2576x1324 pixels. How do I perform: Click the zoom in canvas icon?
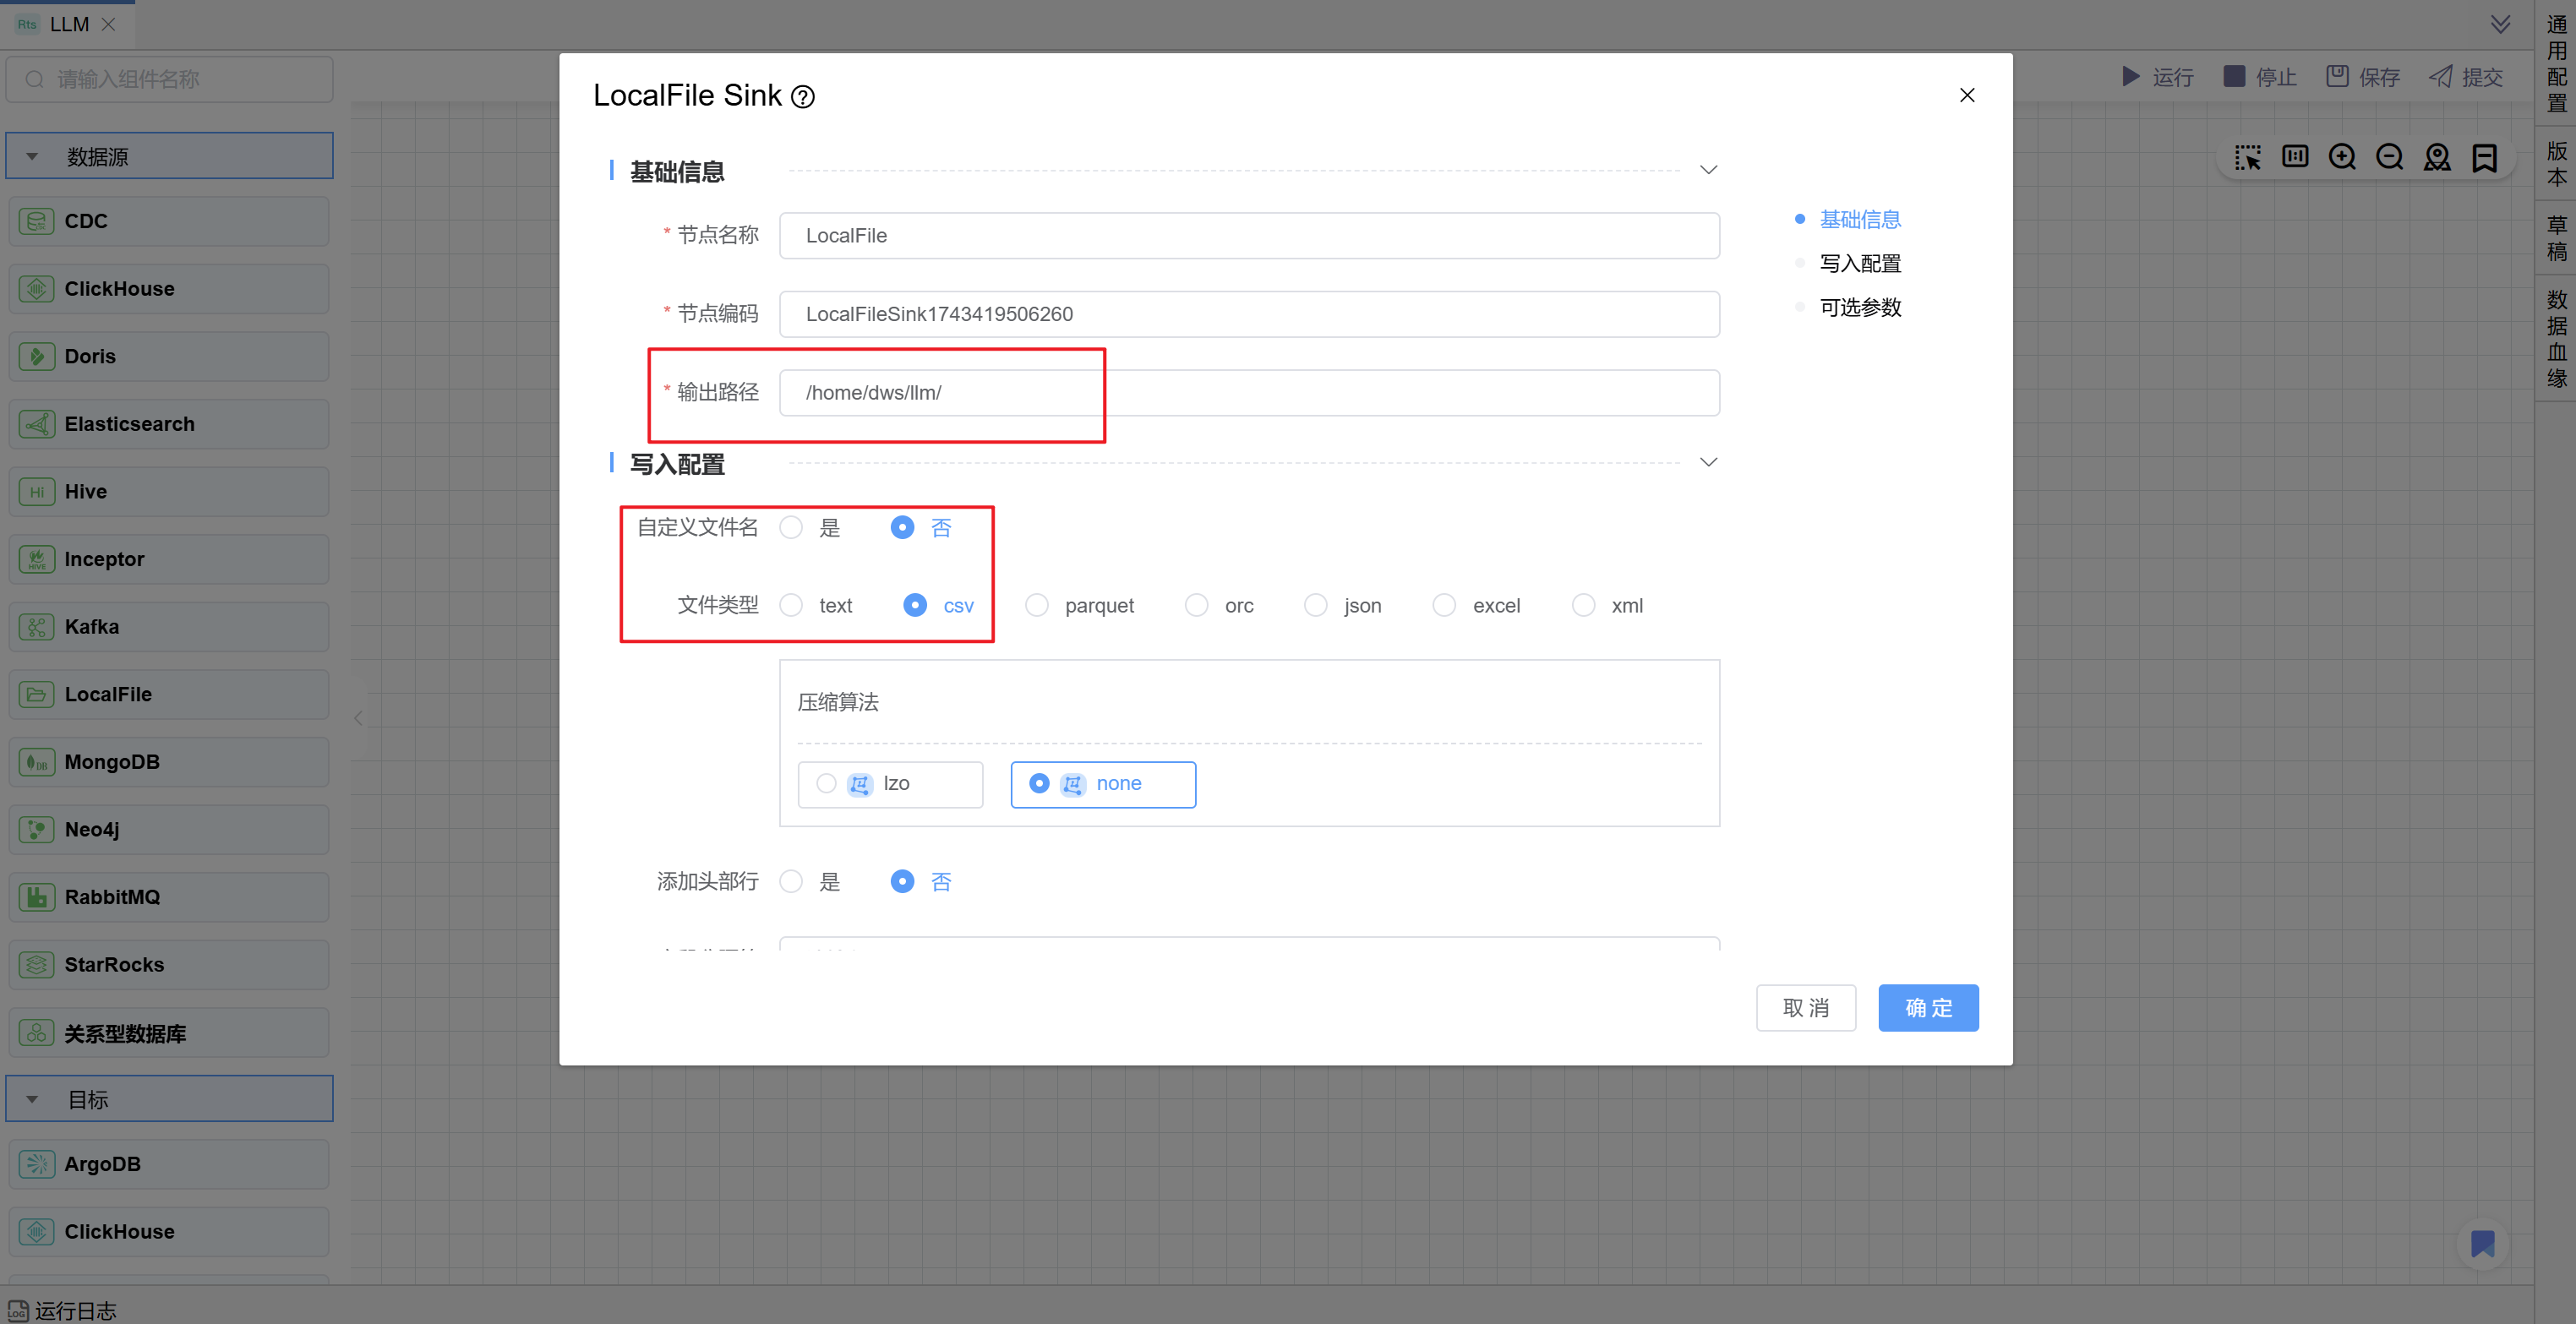pos(2342,157)
